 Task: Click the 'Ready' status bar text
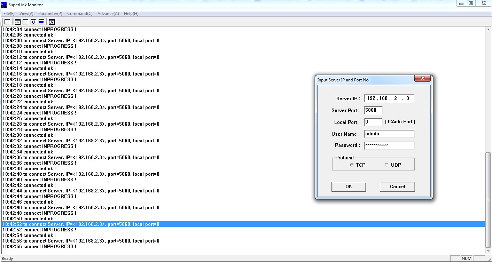pyautogui.click(x=7, y=259)
